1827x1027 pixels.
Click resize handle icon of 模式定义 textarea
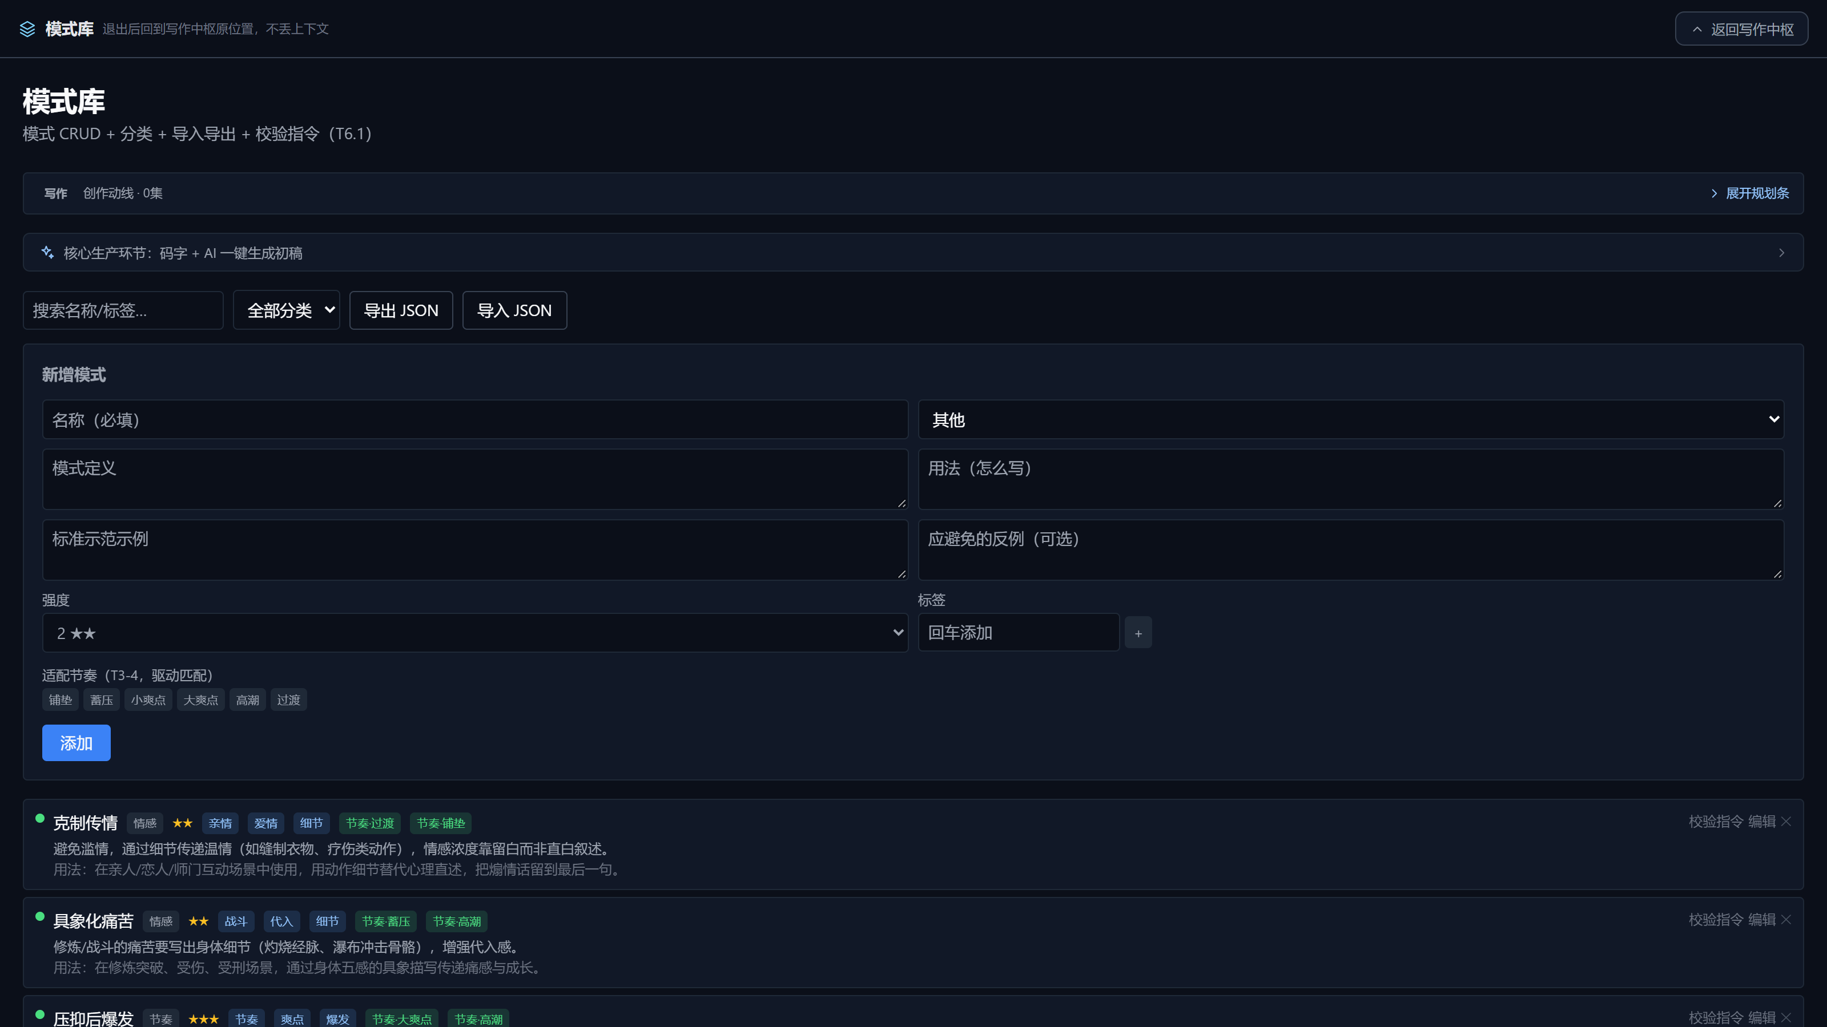click(902, 503)
